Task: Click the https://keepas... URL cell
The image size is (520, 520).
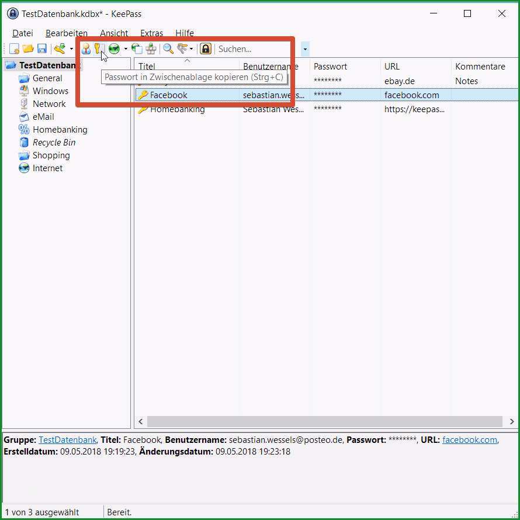Action: pyautogui.click(x=415, y=109)
